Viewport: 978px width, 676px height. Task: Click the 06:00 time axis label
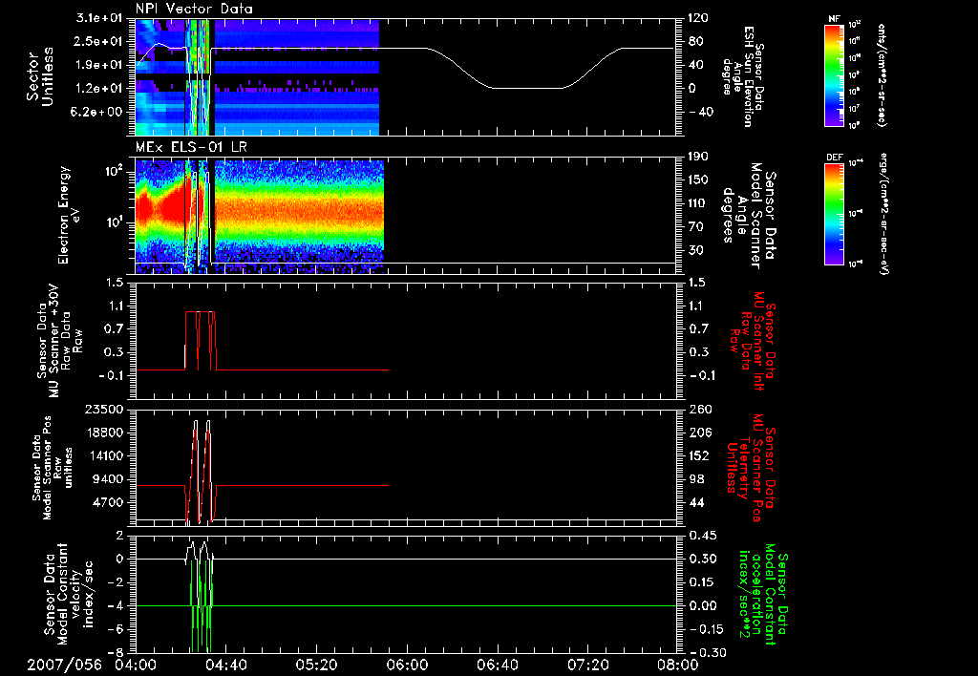(407, 665)
